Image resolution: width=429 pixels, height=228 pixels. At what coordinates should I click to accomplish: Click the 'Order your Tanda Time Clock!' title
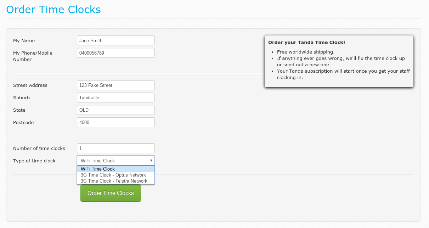306,42
